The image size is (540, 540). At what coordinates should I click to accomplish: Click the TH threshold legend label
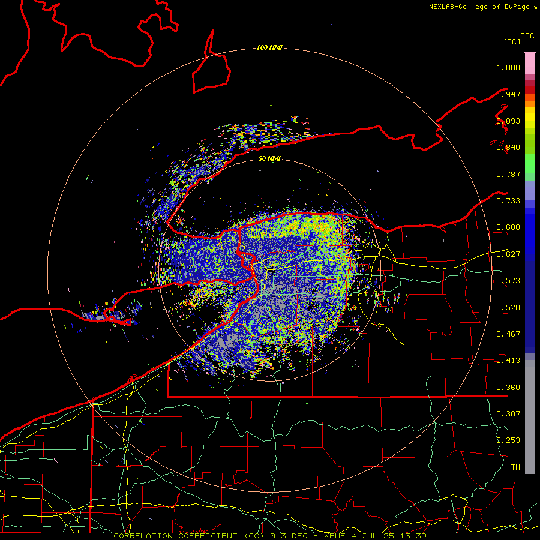[515, 467]
